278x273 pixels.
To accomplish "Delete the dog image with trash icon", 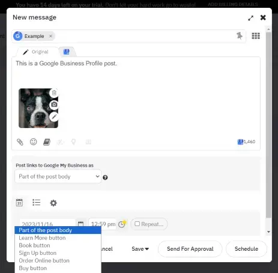I will point(54,93).
